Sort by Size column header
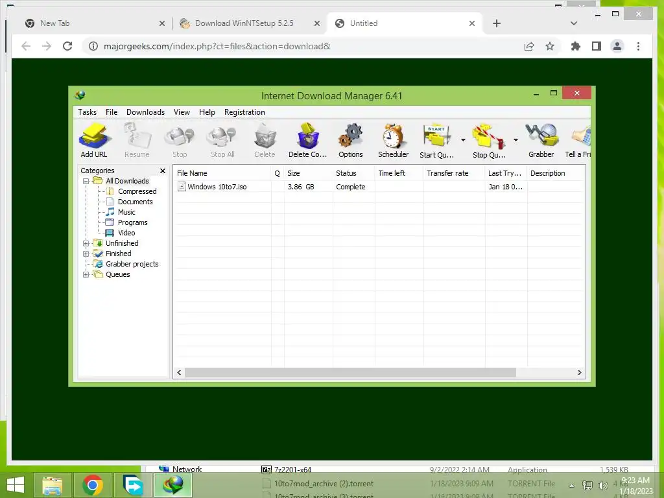 pos(308,173)
